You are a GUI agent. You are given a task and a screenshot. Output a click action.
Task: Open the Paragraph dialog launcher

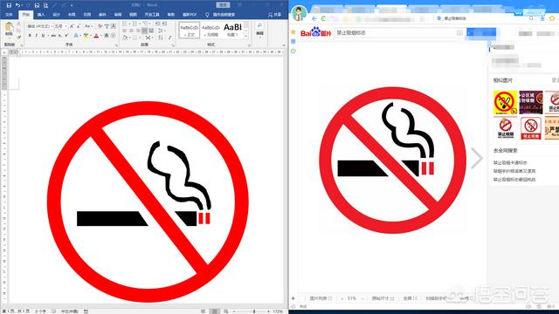tap(174, 45)
